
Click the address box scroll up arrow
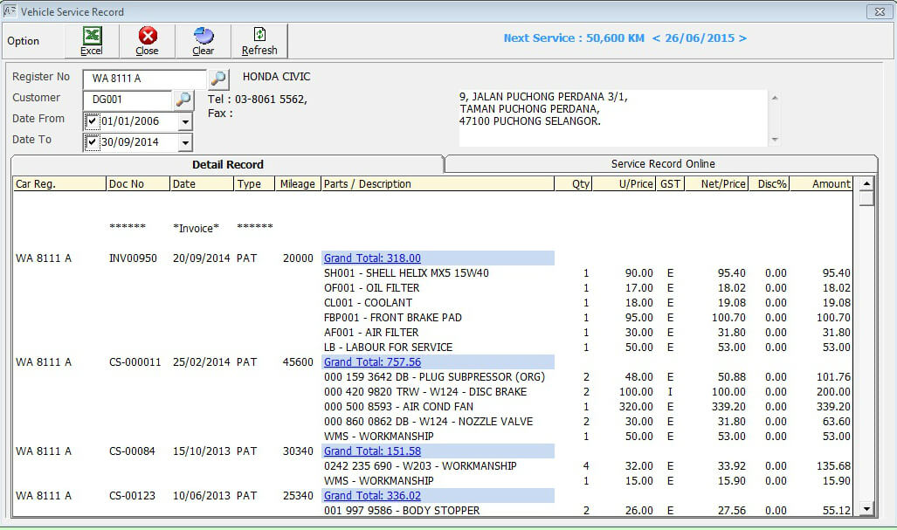point(775,98)
